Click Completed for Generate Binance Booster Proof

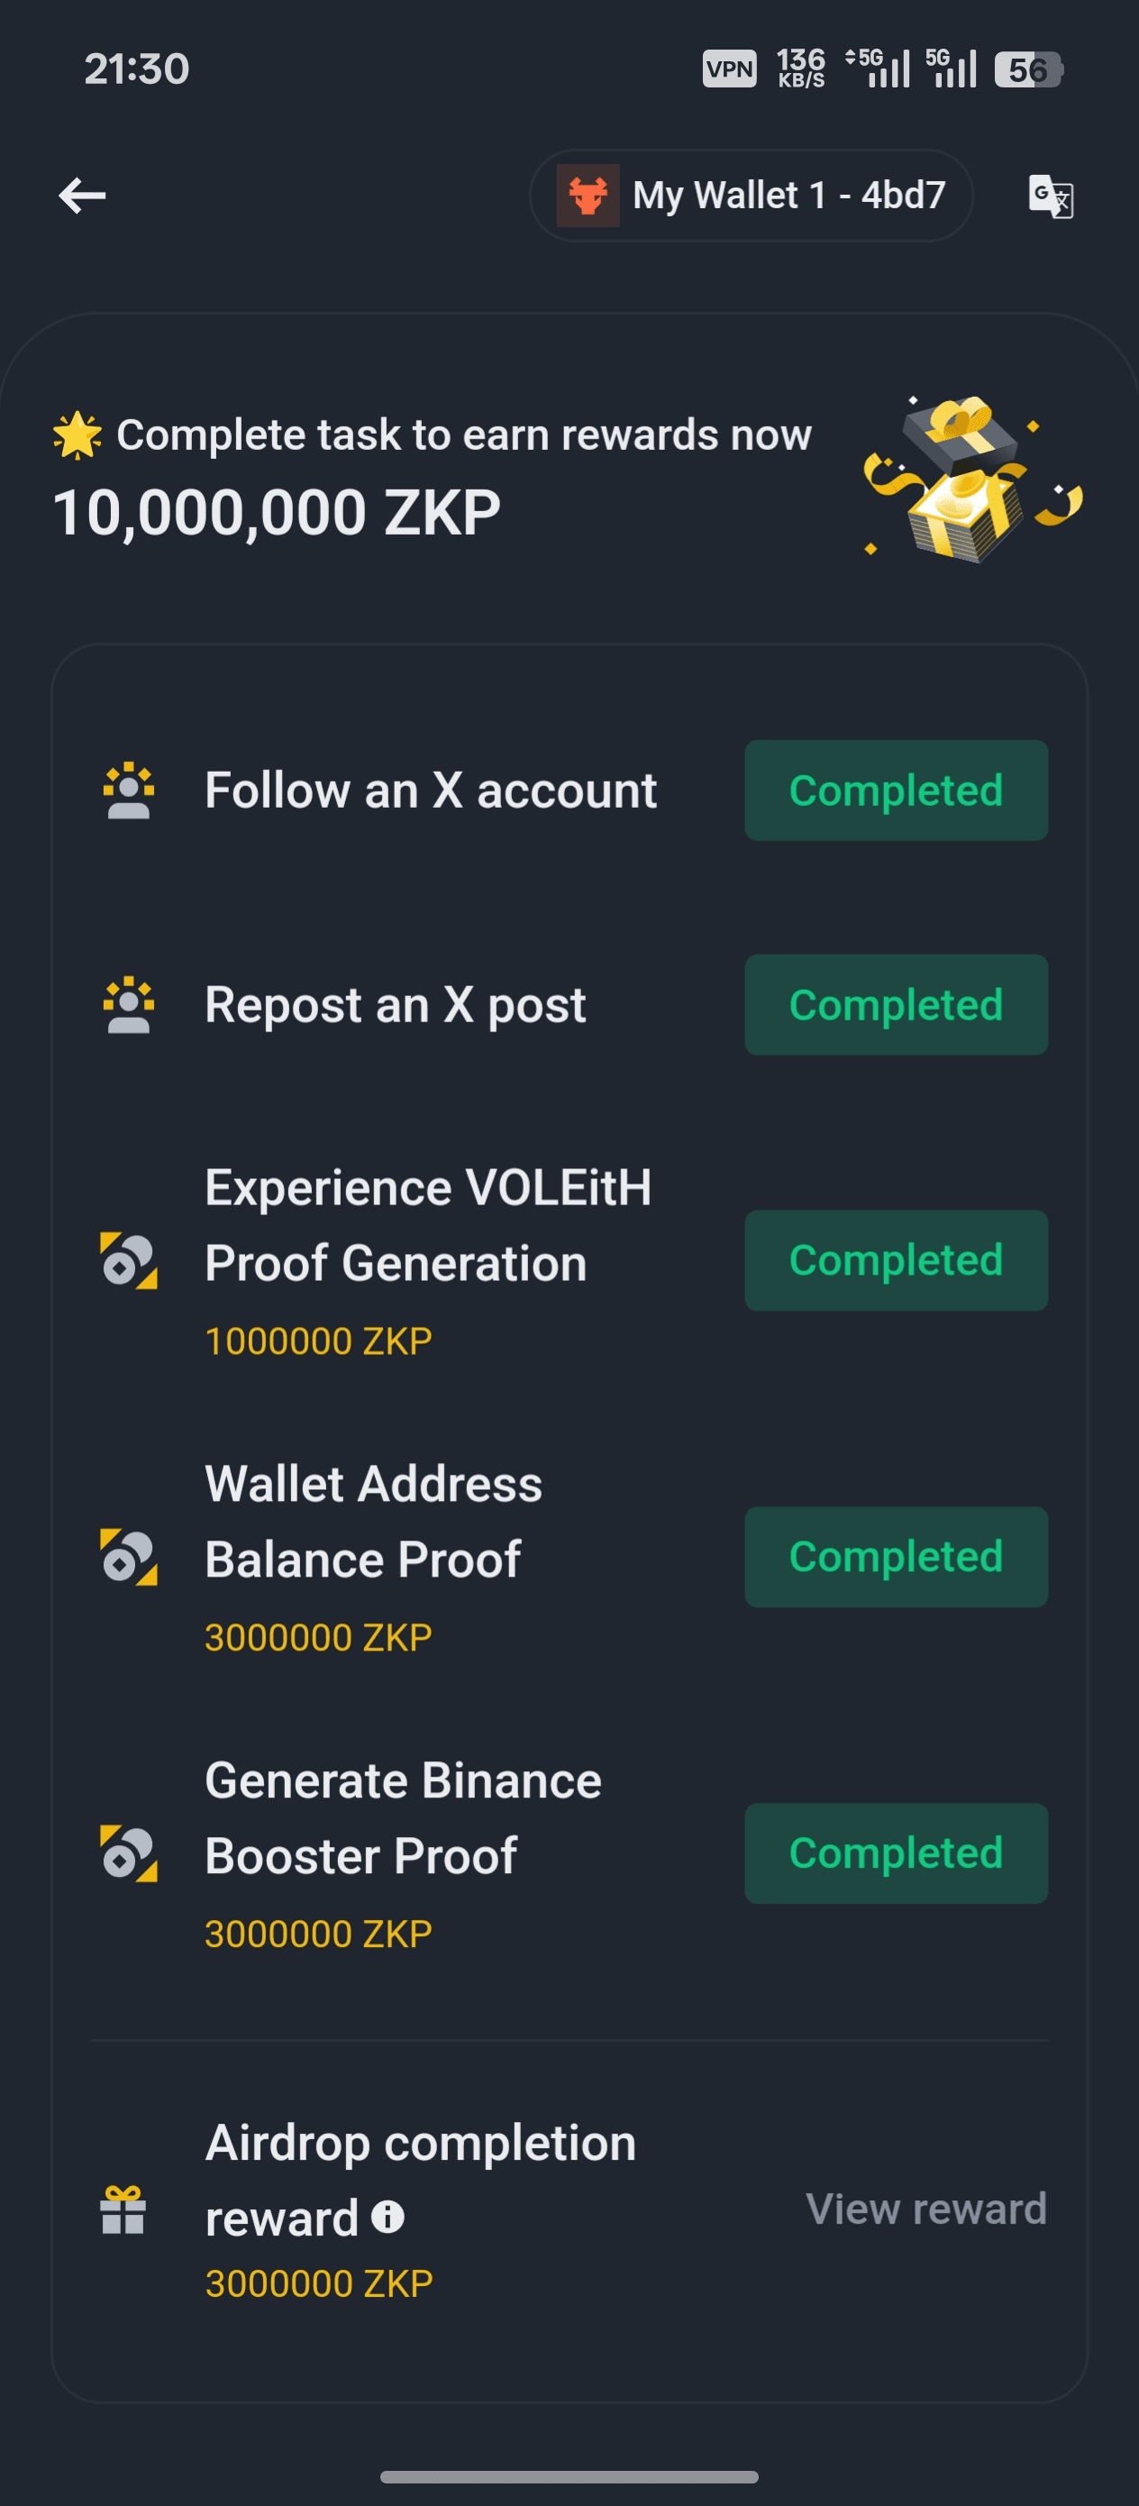[x=896, y=1853]
